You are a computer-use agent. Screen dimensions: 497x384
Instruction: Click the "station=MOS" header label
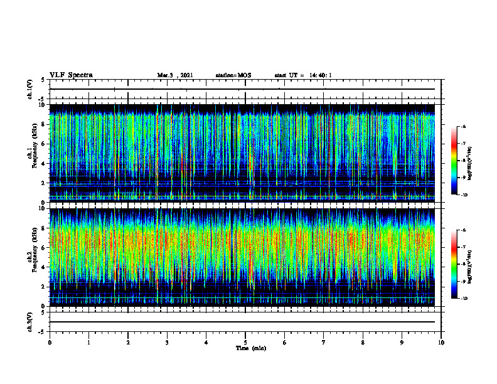click(233, 75)
